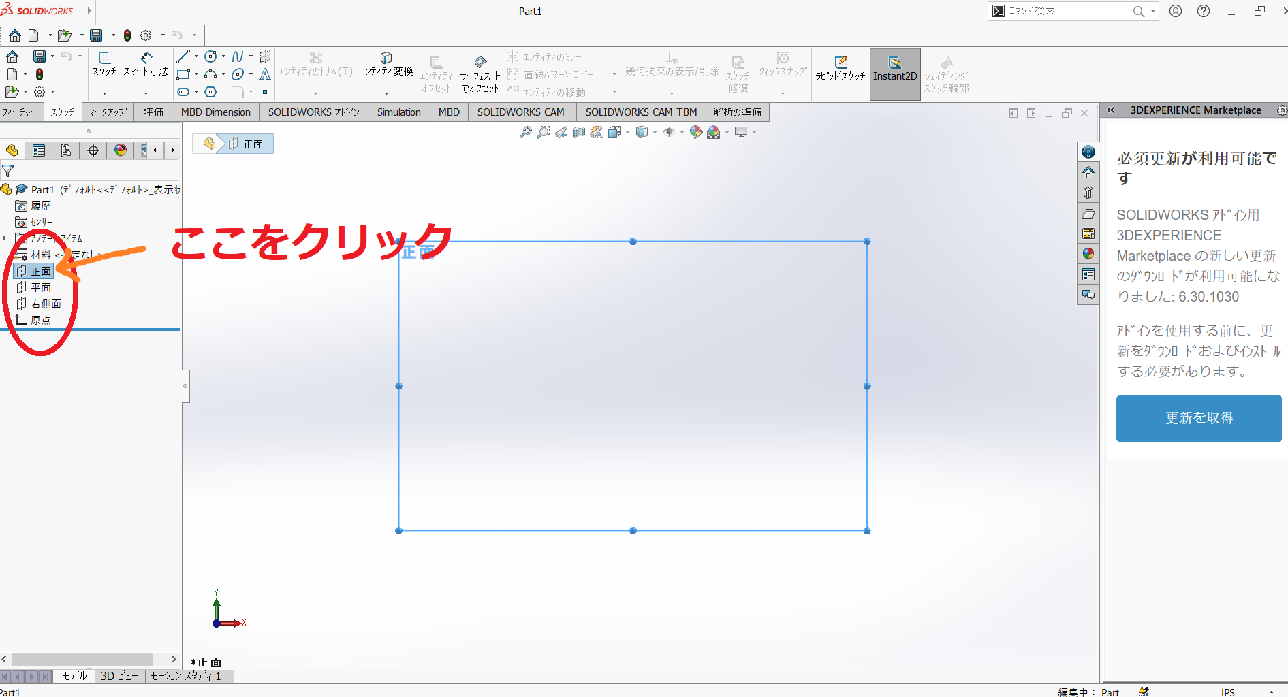
Task: Click the 更新を取得 (Get update) button
Action: coord(1199,419)
